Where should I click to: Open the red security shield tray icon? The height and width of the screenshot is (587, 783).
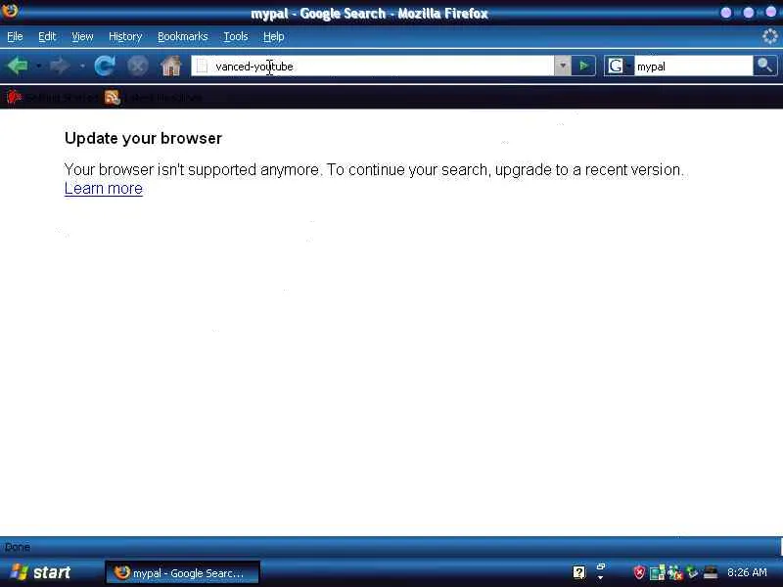coord(640,572)
